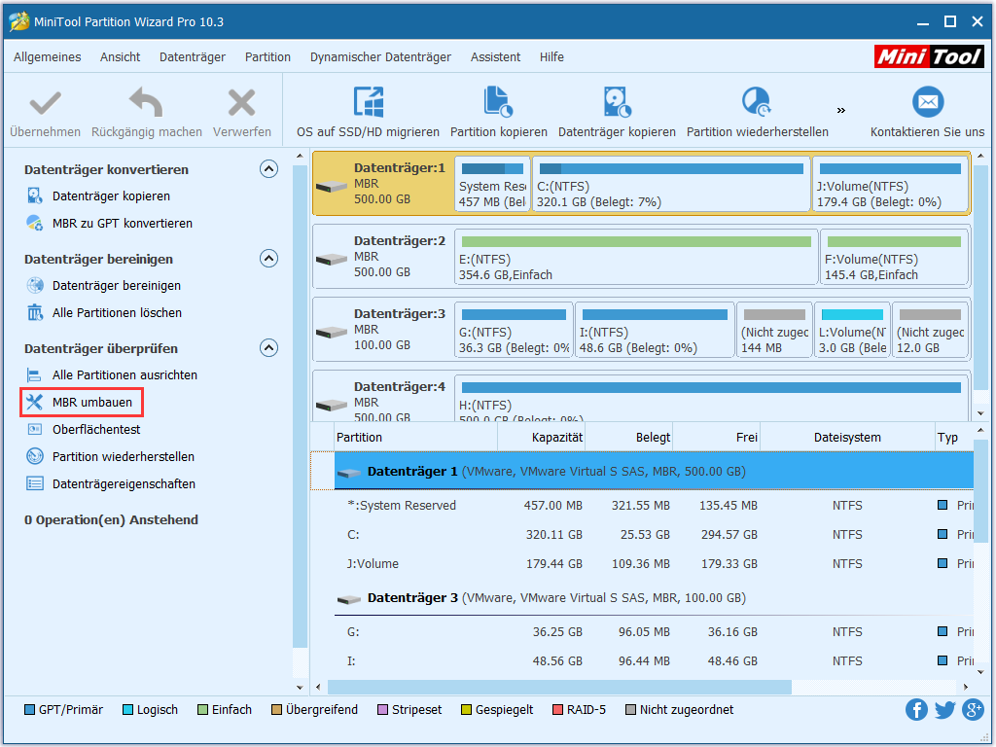Open the Facebook social link
Screen dimensions: 996x747
916,709
